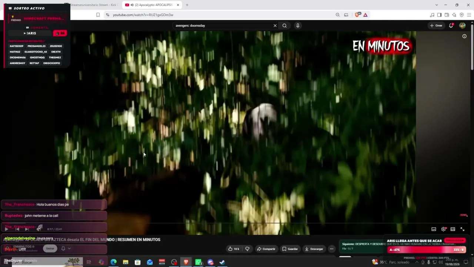Like the video with thumbs up

[234, 249]
